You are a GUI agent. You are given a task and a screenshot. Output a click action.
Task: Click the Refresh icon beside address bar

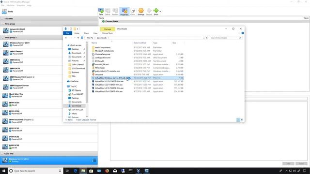[207, 38]
